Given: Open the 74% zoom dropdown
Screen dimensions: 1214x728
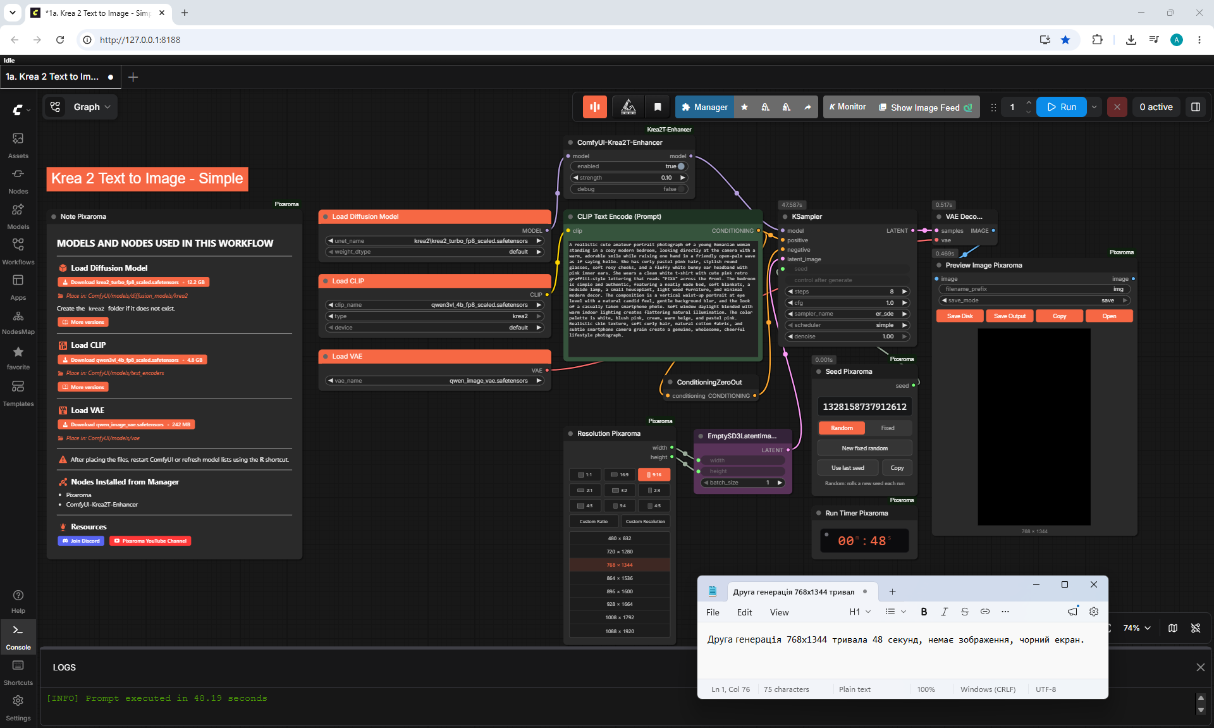Looking at the screenshot, I should 1137,628.
